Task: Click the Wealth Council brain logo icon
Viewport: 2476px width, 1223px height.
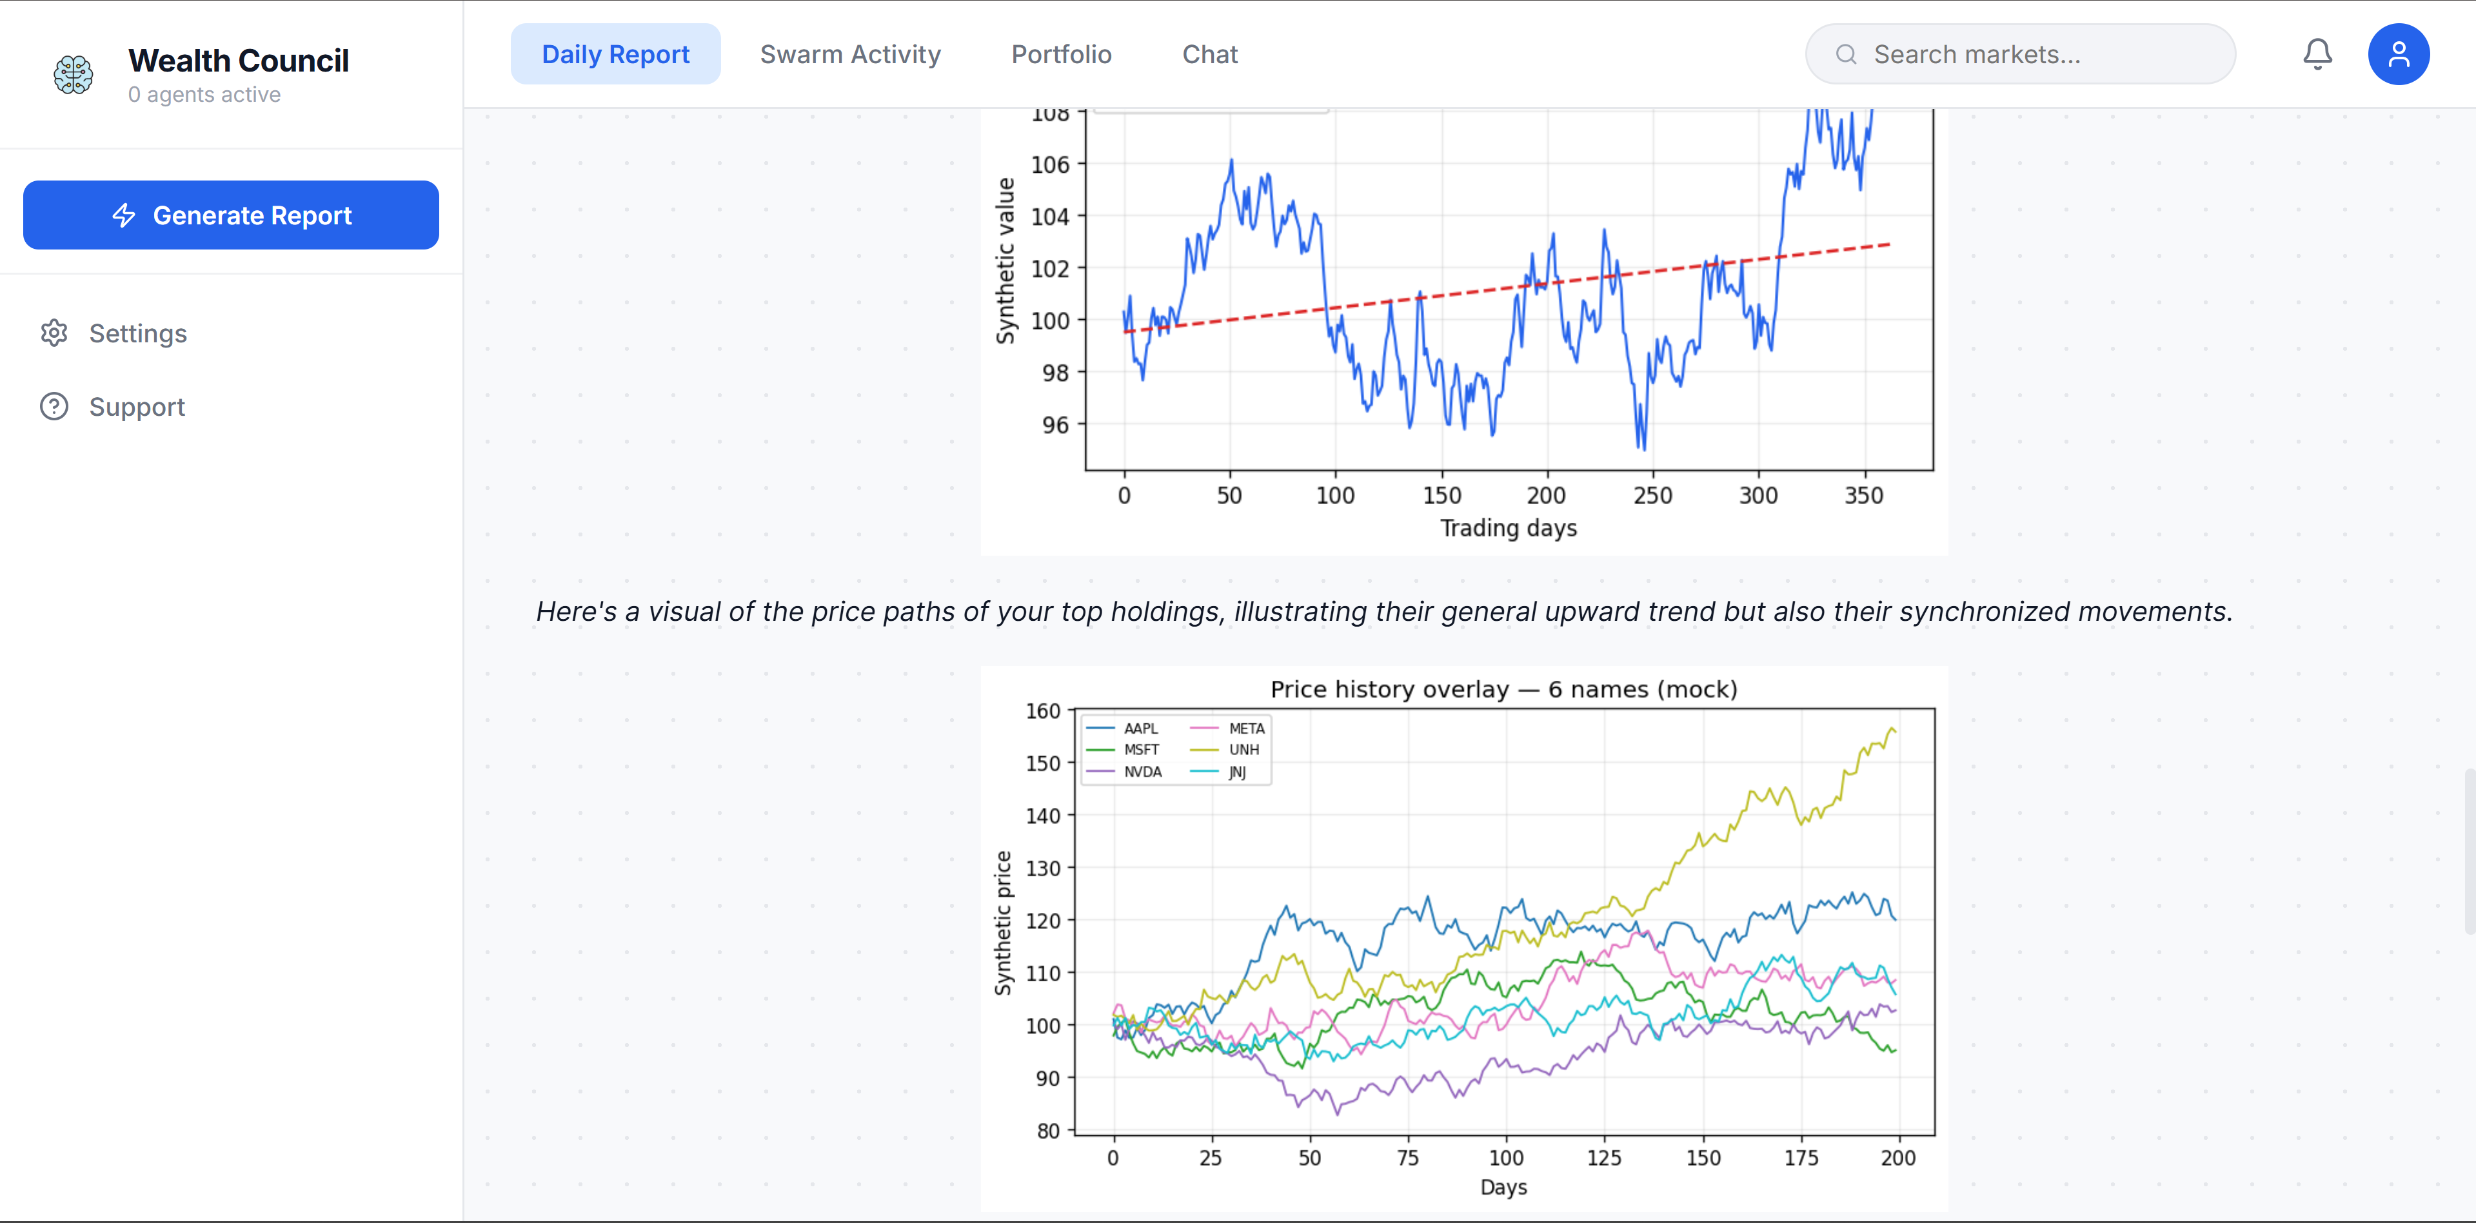Action: tap(73, 74)
